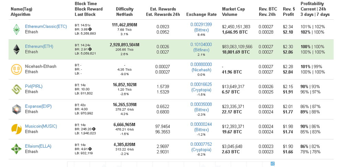Click the info icon beside EthereumClassic BR 3.88
352x167 pixels.
[x=90, y=29]
